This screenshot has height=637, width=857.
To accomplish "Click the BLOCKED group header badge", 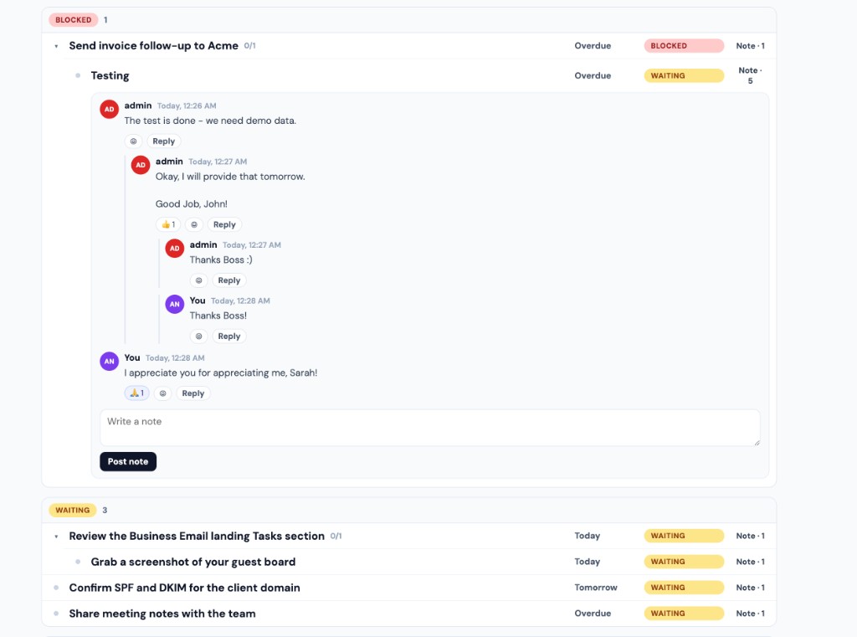I will tap(74, 20).
